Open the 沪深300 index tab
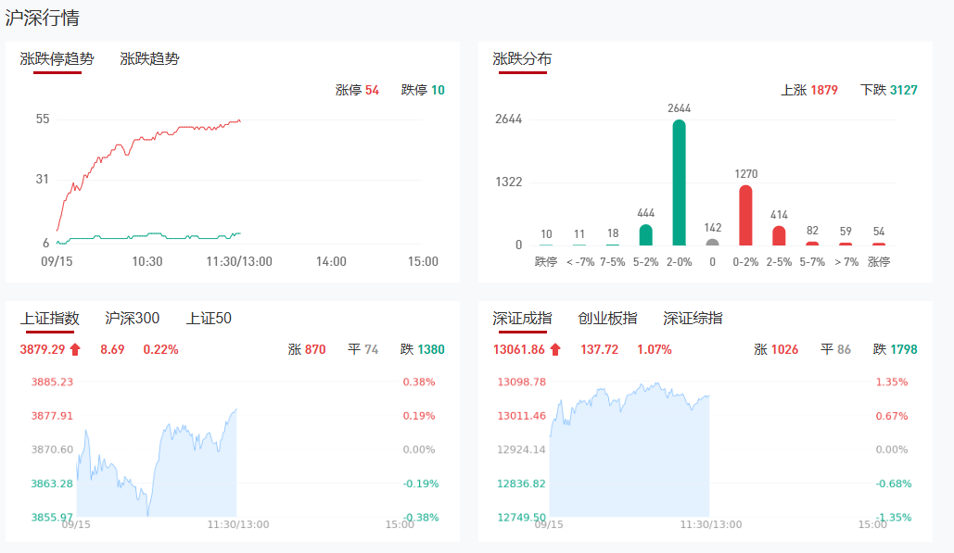 133,319
